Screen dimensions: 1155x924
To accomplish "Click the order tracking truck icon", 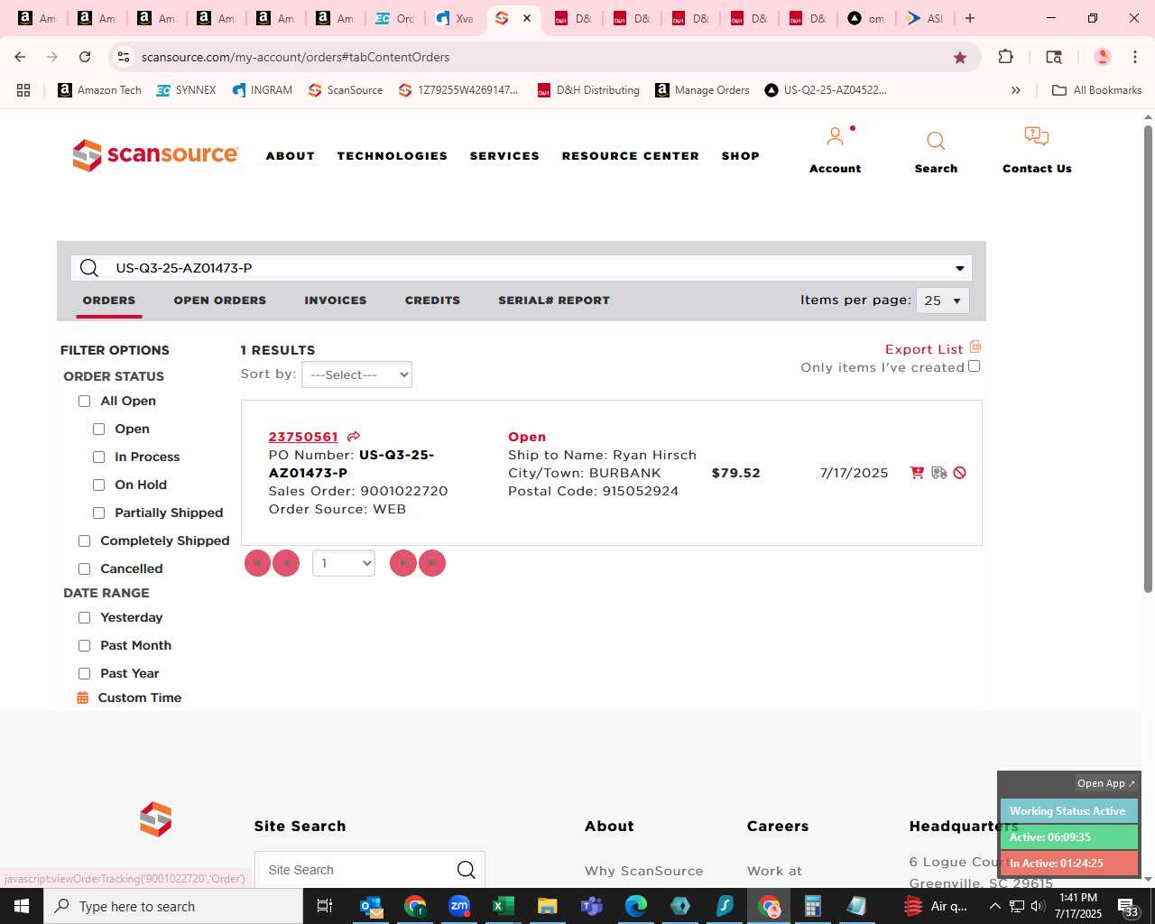I will 939,473.
